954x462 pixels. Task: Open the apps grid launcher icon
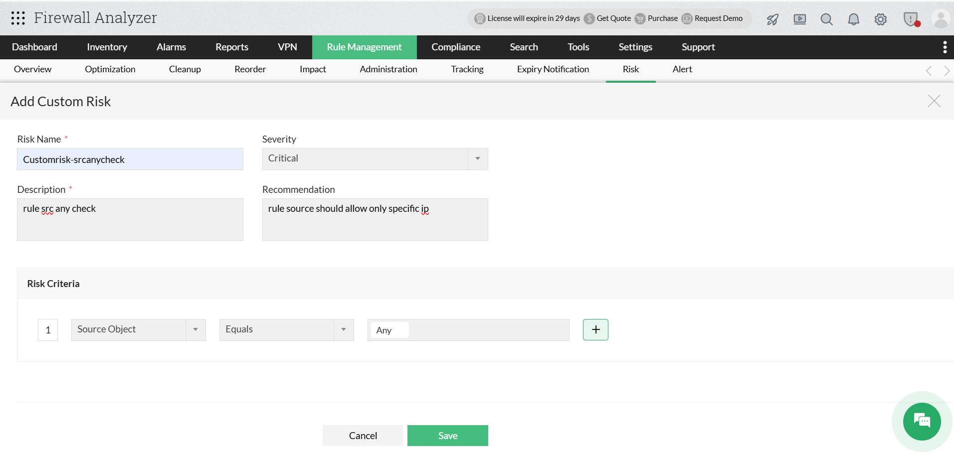click(x=18, y=18)
